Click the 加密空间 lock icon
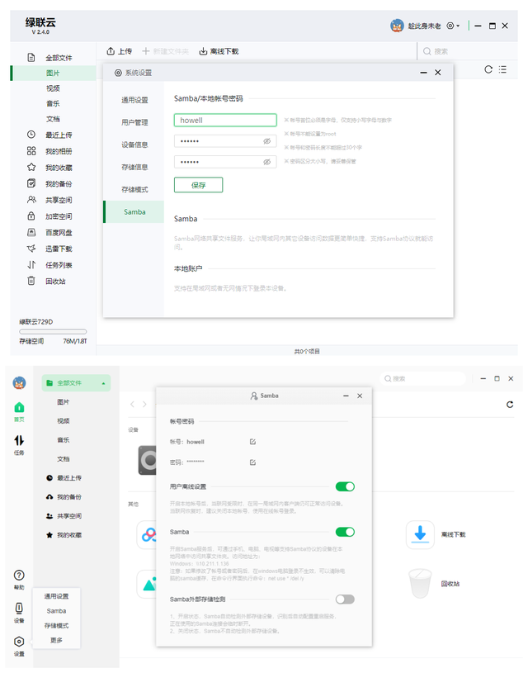Viewport: 528px width, 673px height. 31,216
